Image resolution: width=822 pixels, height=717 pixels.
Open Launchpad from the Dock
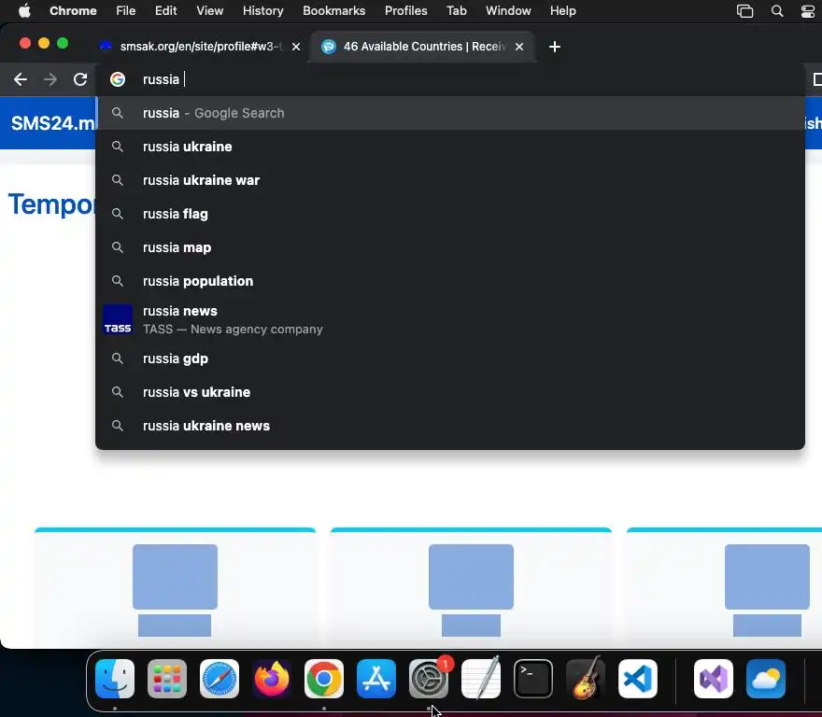pos(167,679)
